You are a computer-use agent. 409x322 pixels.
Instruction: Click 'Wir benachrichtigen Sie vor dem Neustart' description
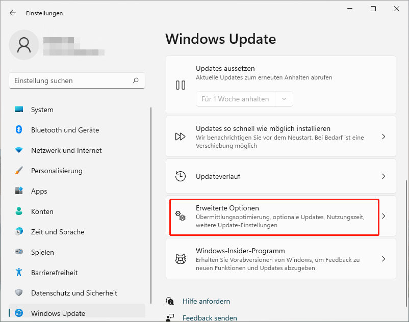(279, 142)
